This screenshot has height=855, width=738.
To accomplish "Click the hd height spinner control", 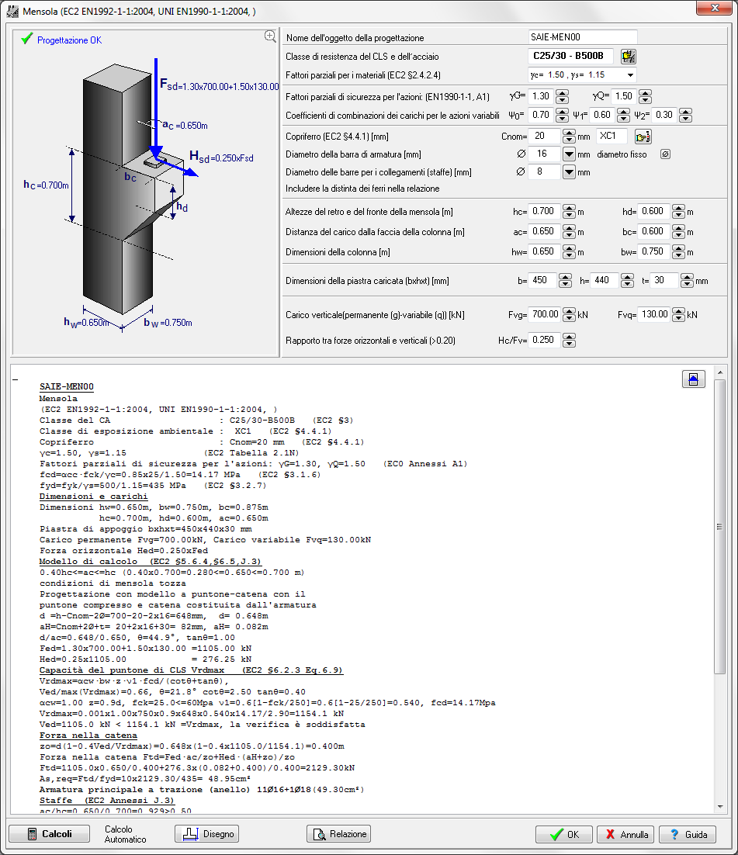I will [x=678, y=212].
